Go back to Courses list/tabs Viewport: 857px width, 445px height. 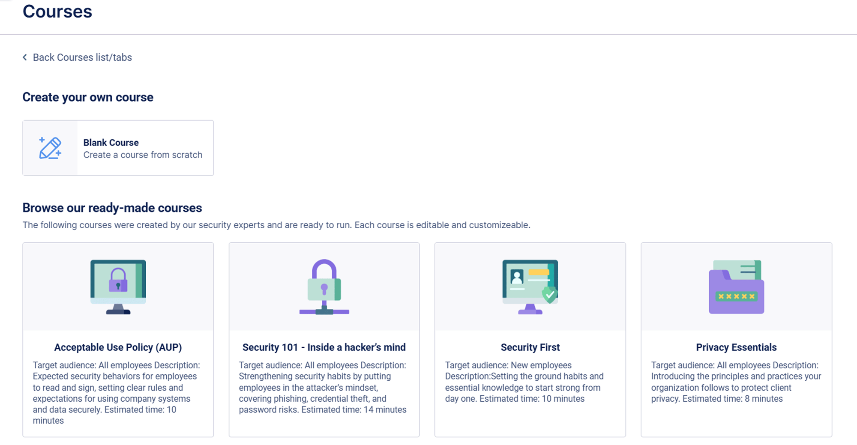82,57
